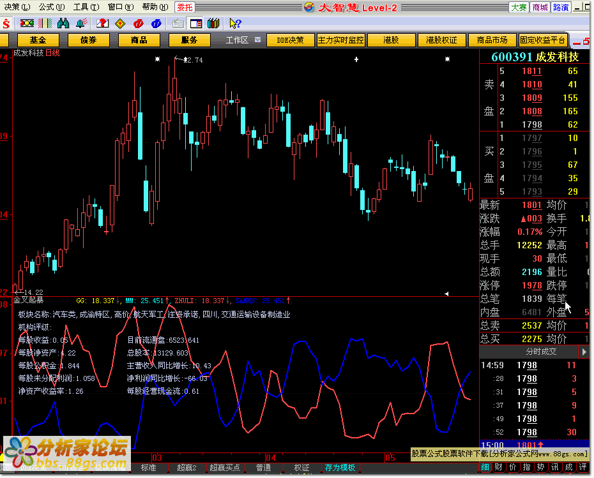Select the 势 tab at bottom right
The image size is (594, 478).
[540, 467]
